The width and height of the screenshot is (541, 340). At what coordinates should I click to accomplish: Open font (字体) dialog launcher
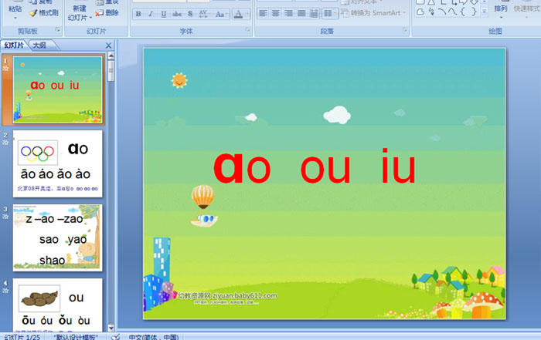[247, 30]
